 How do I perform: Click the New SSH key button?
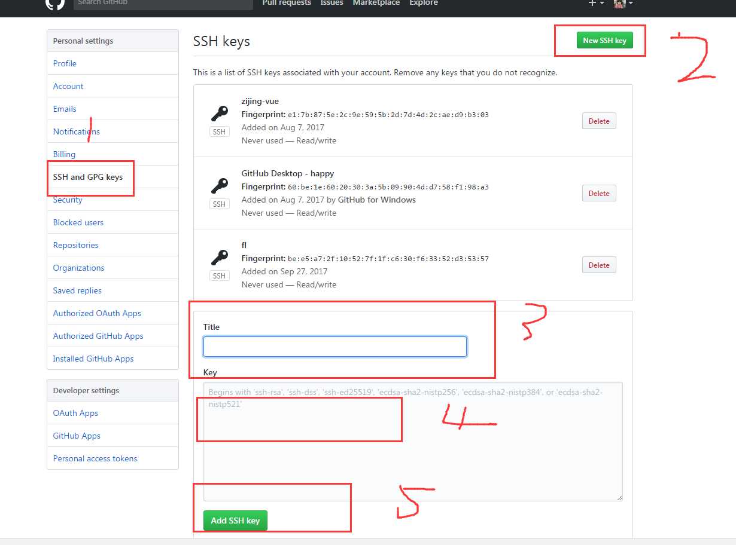coord(604,41)
